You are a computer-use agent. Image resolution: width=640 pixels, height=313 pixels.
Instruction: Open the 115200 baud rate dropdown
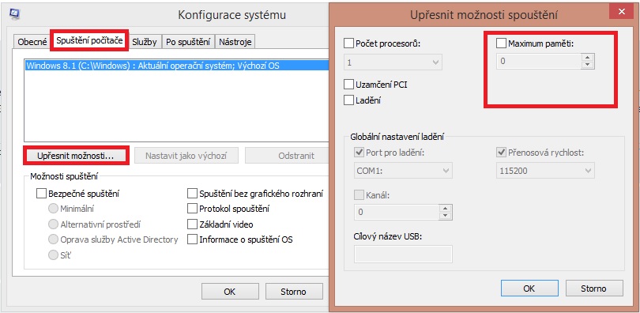point(545,171)
